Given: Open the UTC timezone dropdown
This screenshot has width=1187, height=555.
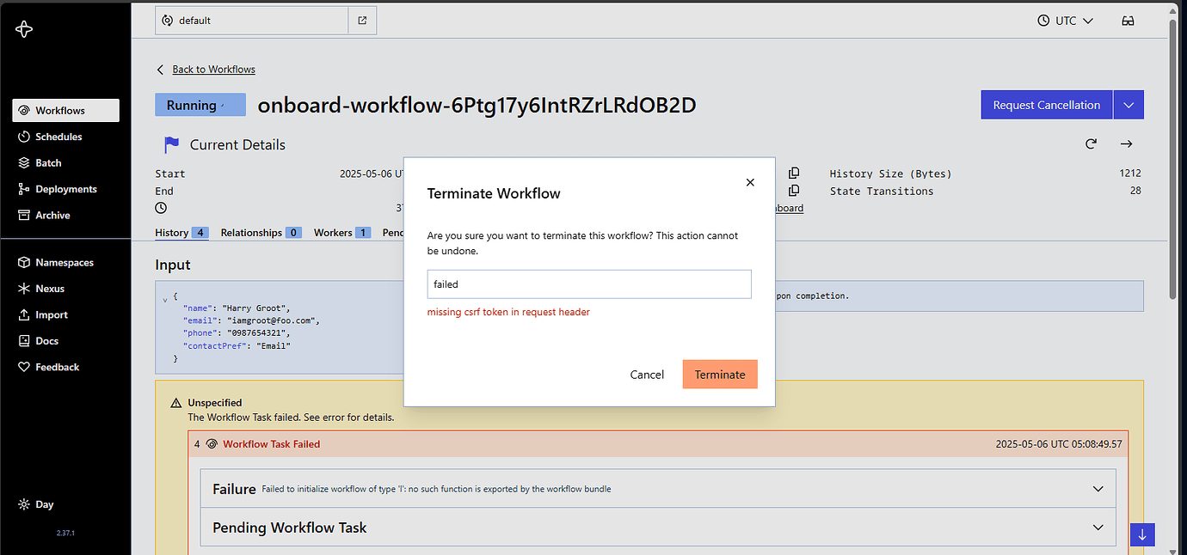Looking at the screenshot, I should click(x=1066, y=20).
